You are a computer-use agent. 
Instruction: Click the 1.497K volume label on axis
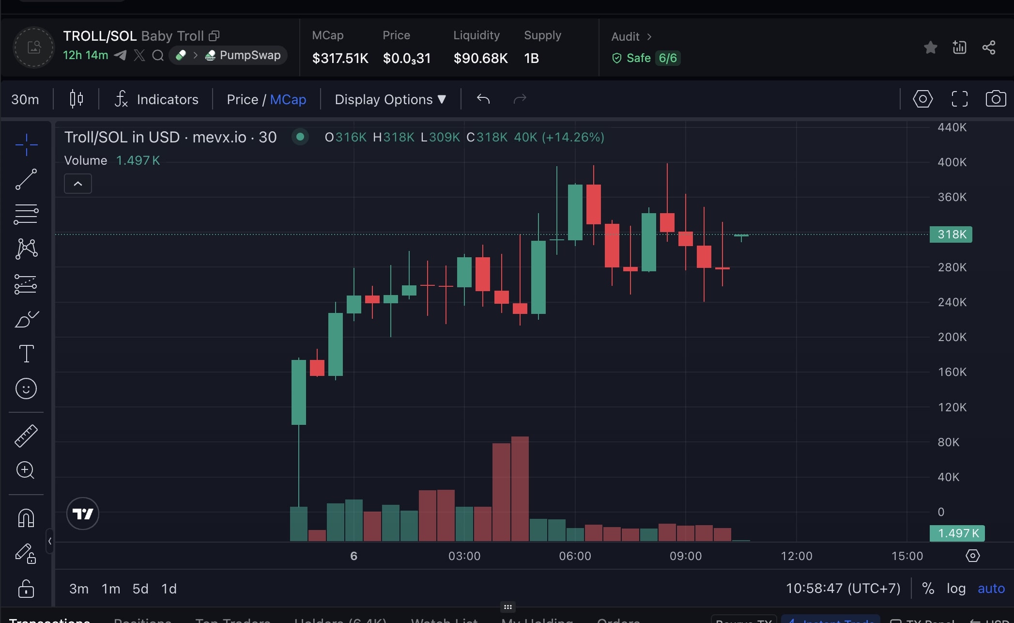click(957, 533)
